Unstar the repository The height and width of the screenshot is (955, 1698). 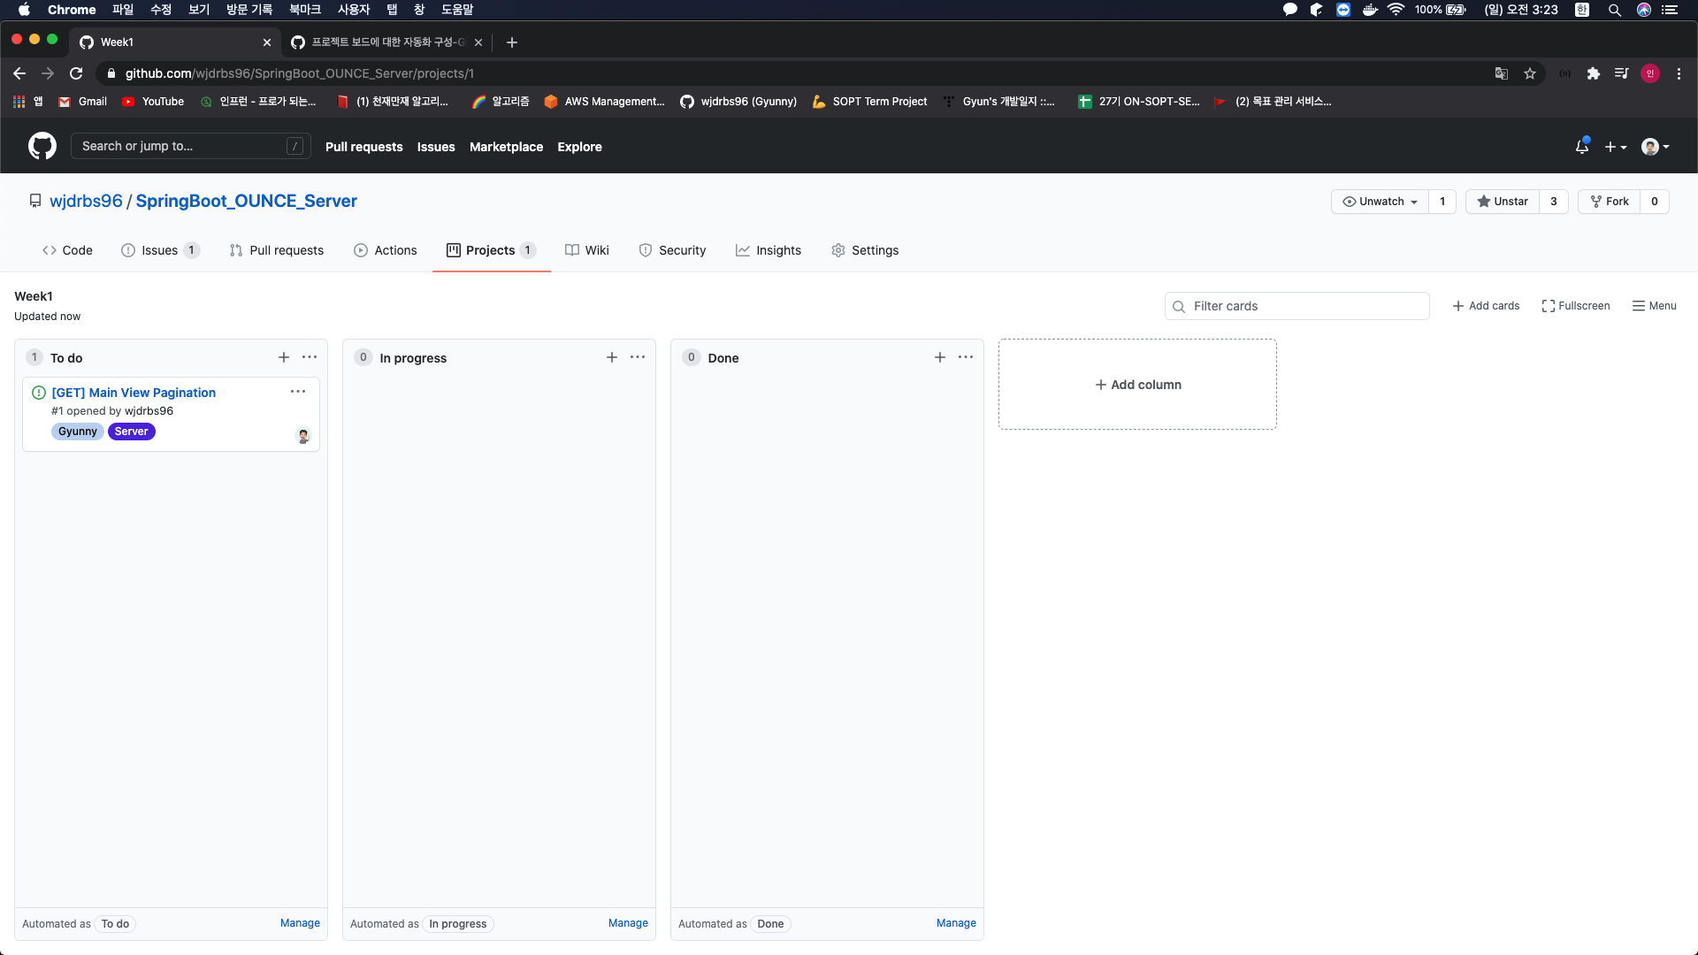coord(1503,202)
